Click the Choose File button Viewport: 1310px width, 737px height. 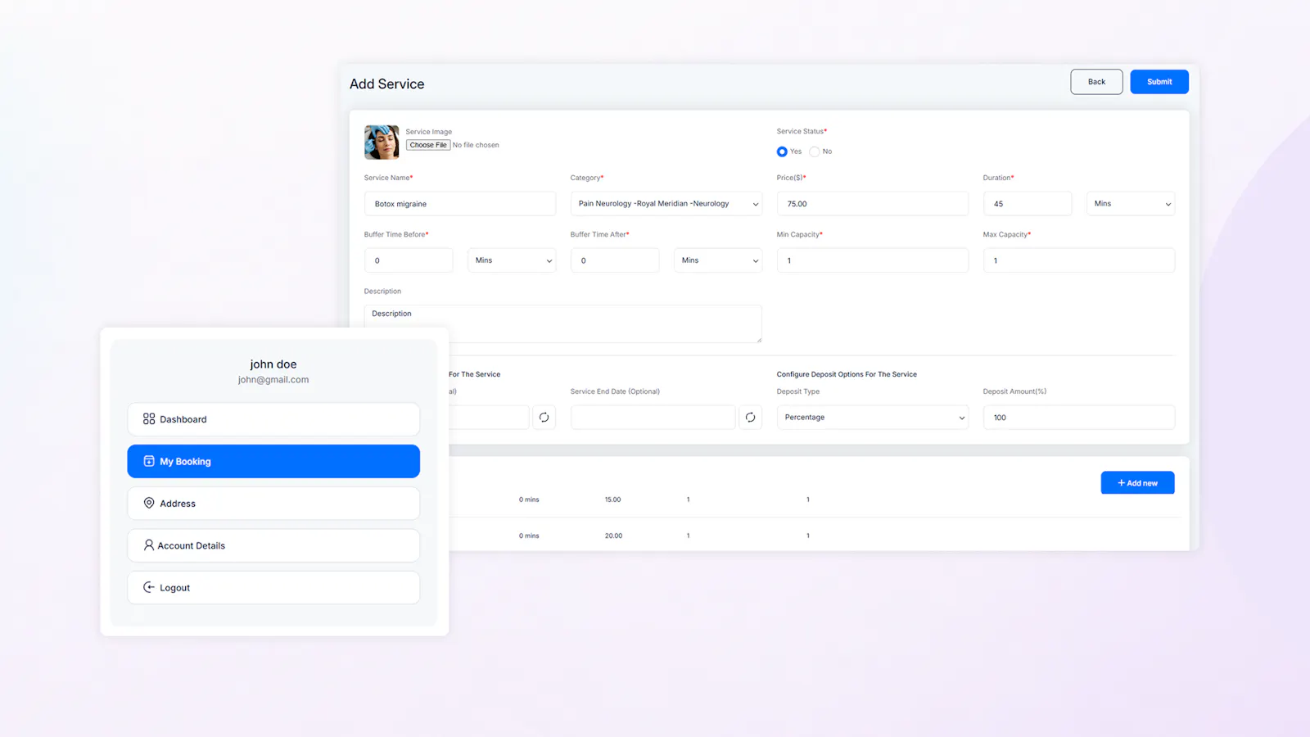click(428, 145)
